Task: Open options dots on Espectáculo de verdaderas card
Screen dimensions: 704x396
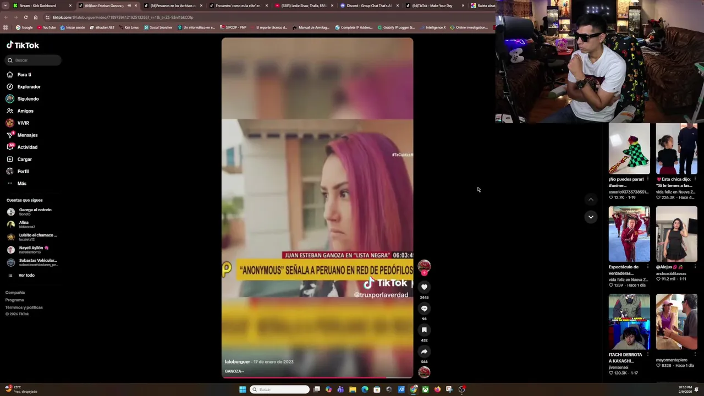Action: (x=648, y=267)
